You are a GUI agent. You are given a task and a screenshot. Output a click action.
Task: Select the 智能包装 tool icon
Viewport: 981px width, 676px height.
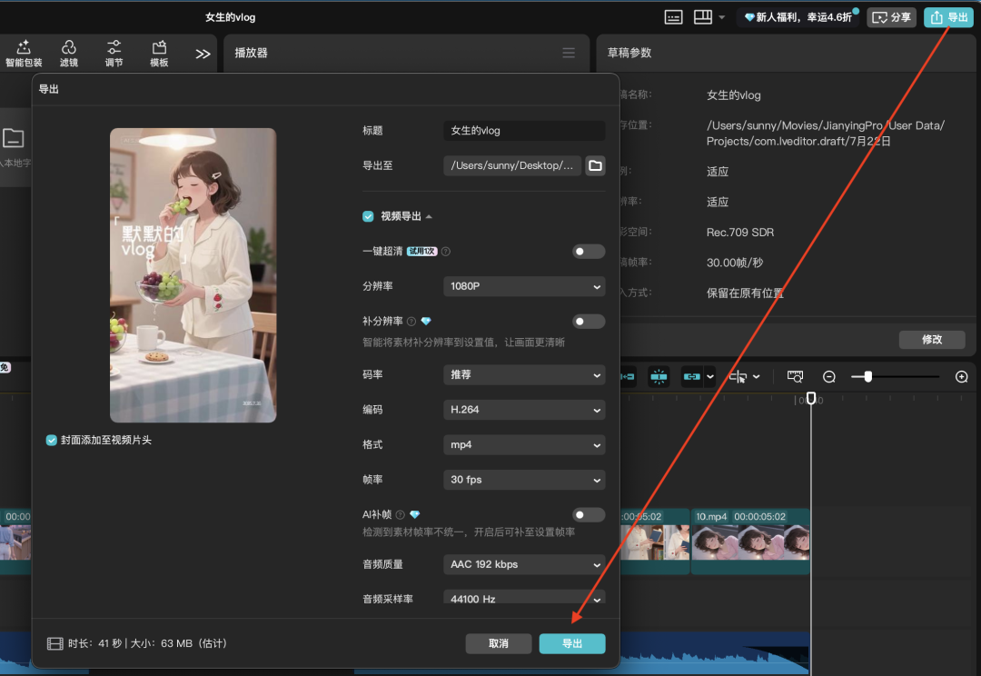pyautogui.click(x=23, y=53)
